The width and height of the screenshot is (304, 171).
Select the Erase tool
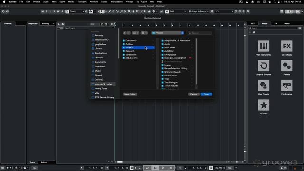114,11
